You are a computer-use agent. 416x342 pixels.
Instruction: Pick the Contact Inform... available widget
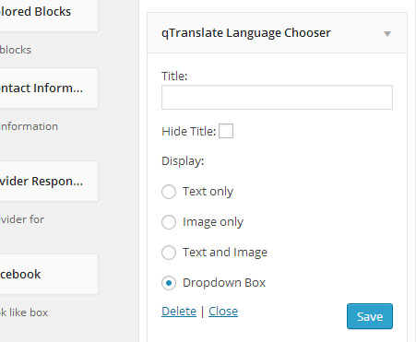(49, 88)
